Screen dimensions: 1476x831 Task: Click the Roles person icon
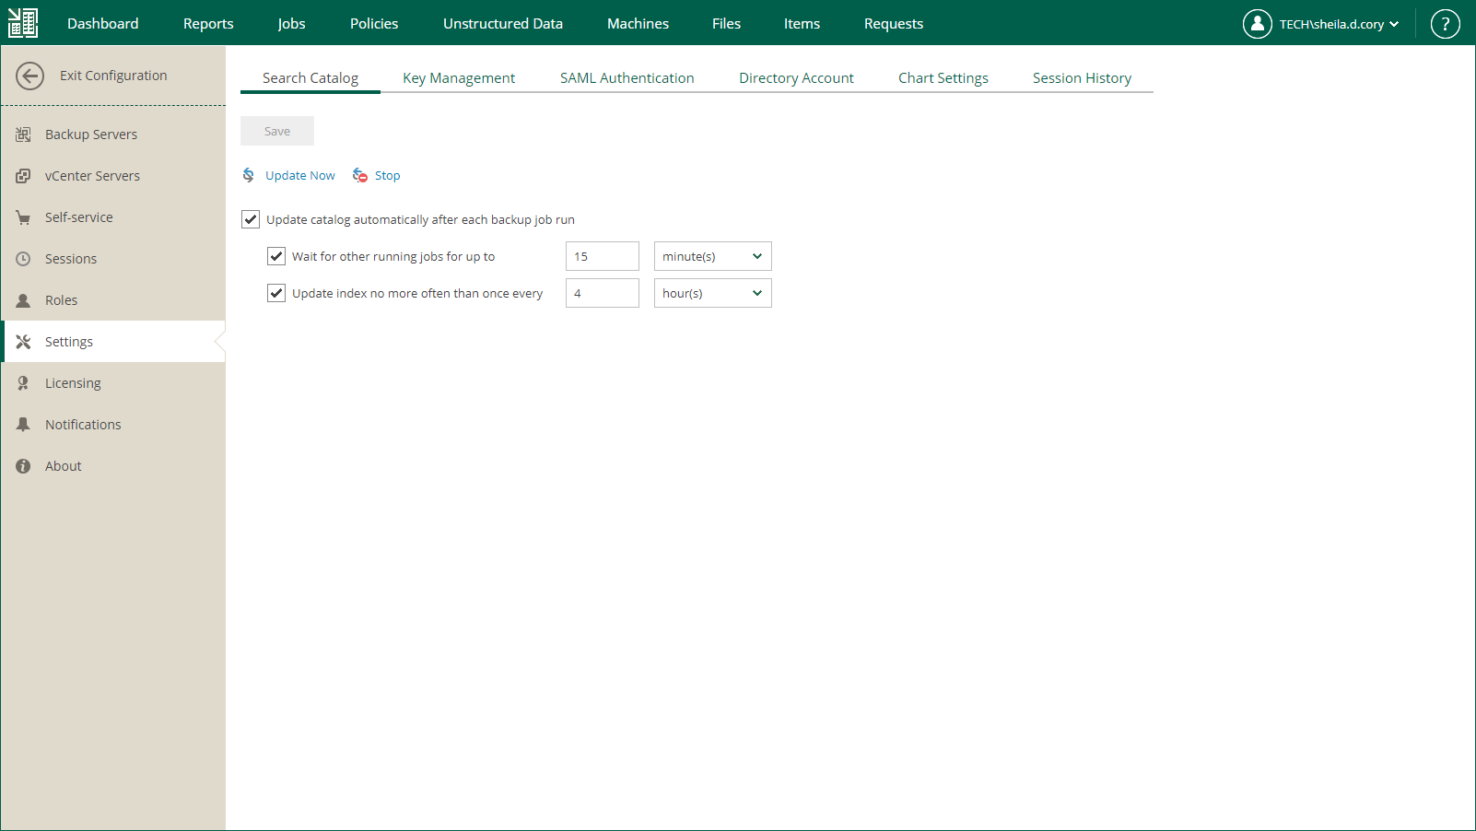click(x=23, y=300)
